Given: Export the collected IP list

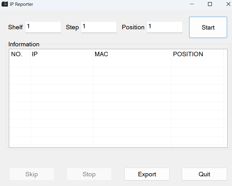Looking at the screenshot, I should [147, 174].
